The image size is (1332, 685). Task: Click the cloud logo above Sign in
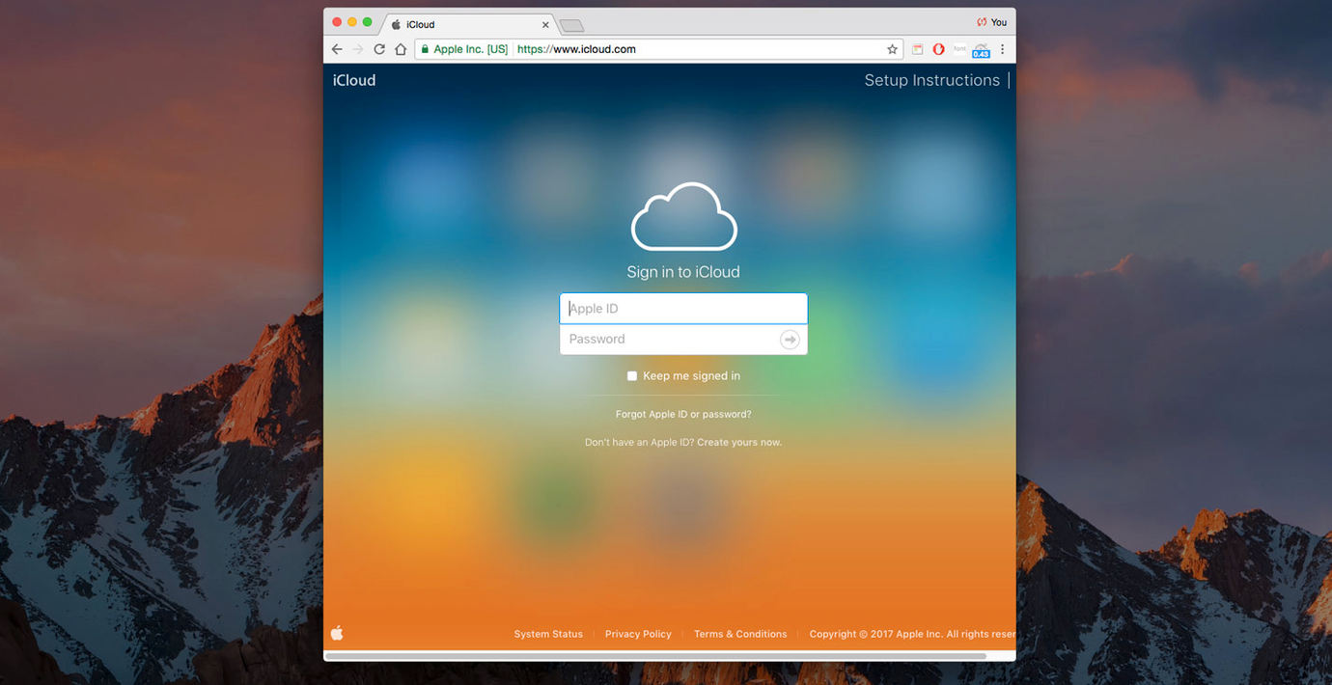683,216
